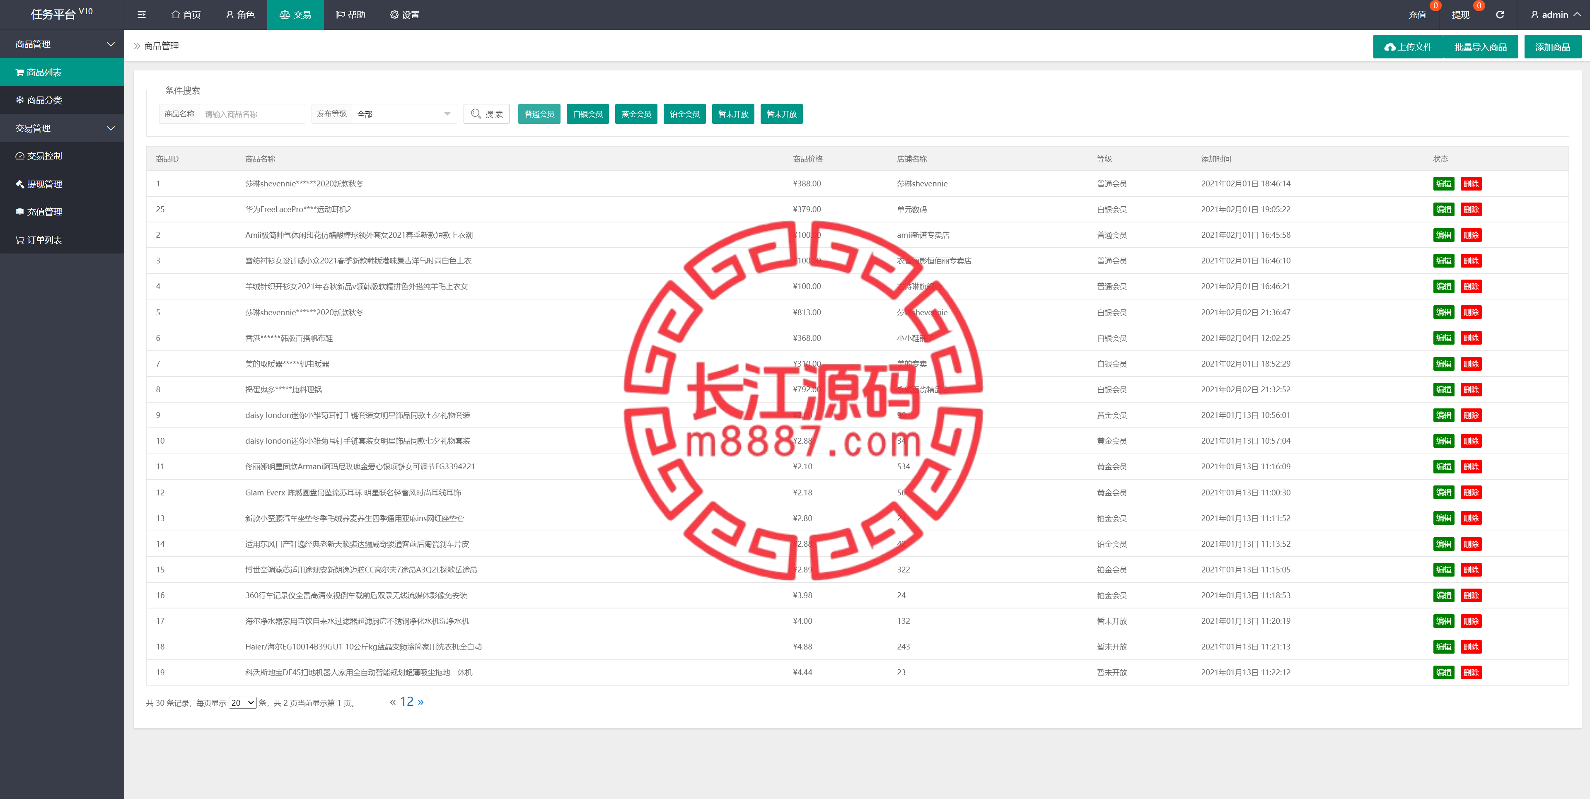1590x799 pixels.
Task: Select price ¥388.00 cell
Action: click(x=807, y=184)
